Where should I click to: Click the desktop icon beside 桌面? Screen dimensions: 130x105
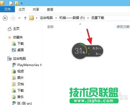point(14,50)
